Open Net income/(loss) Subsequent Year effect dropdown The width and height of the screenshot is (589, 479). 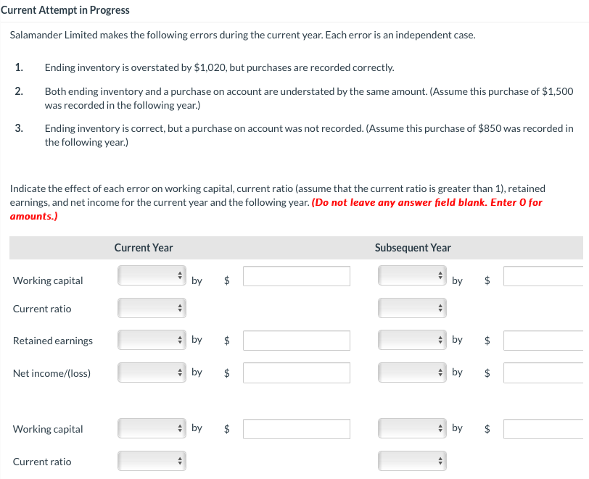tap(411, 372)
